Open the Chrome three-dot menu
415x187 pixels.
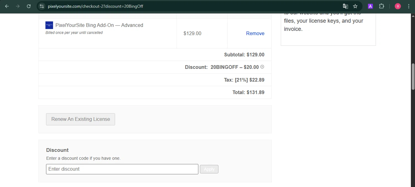[409, 6]
